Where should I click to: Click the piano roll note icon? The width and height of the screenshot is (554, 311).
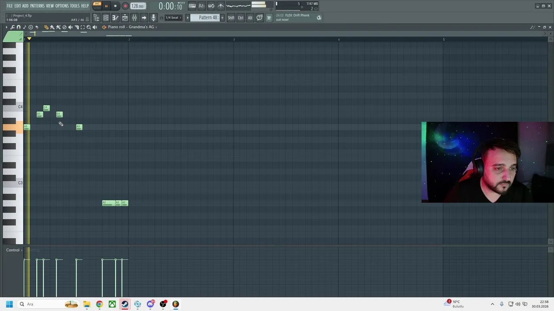tap(24, 27)
